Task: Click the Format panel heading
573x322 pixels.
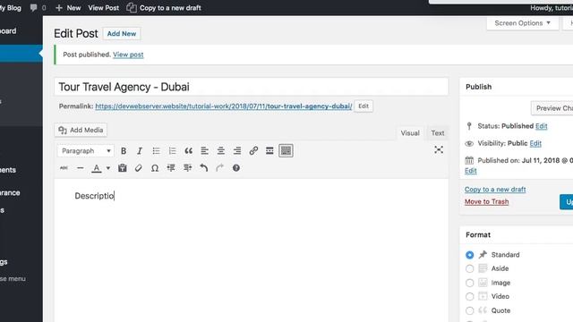Action: [478, 235]
